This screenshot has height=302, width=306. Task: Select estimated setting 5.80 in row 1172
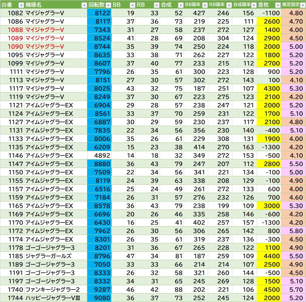tap(293, 231)
